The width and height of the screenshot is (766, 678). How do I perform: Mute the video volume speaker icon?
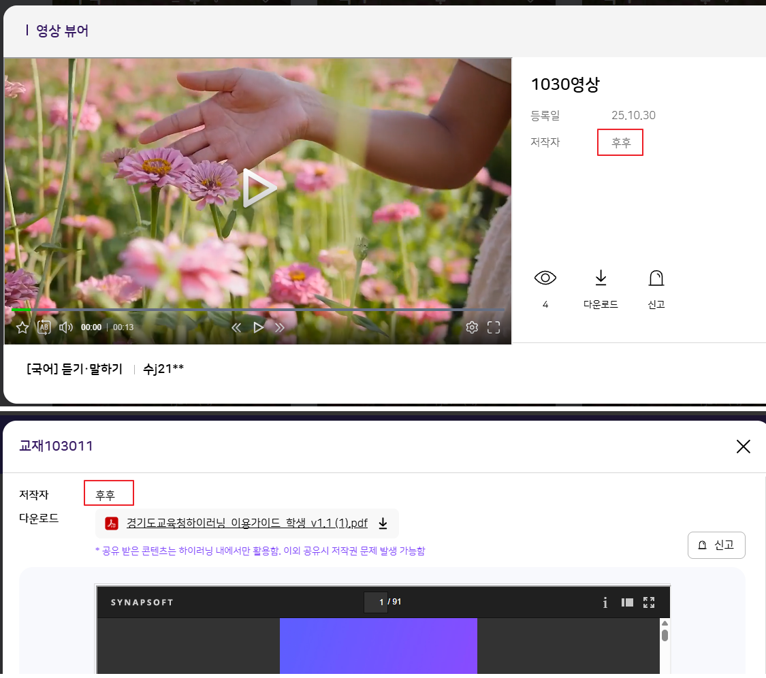click(x=66, y=327)
